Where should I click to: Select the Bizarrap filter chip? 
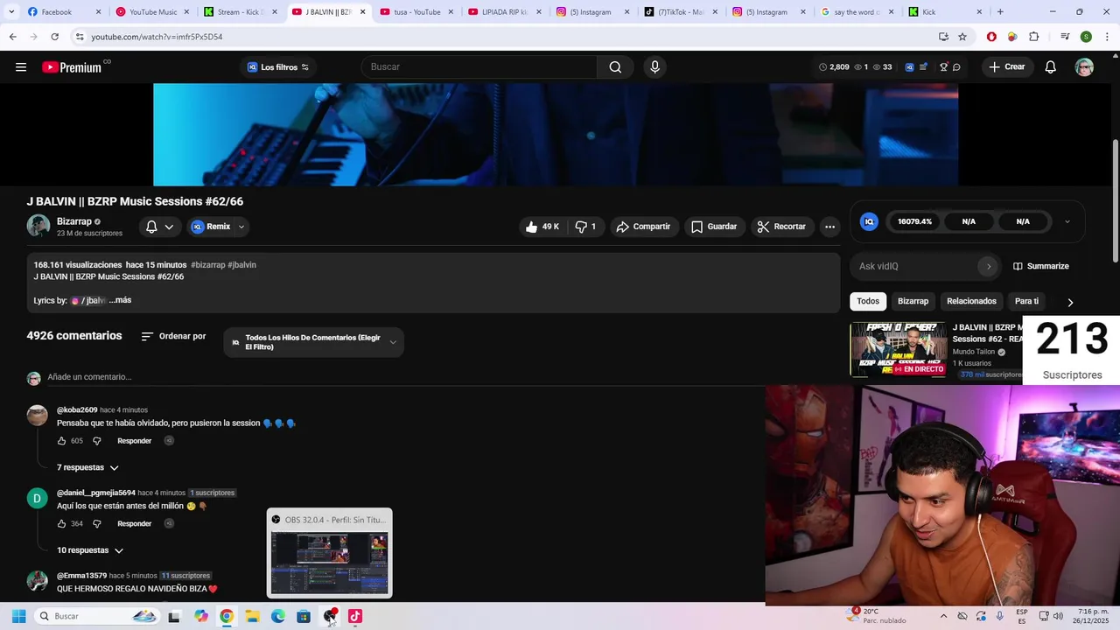(x=913, y=301)
